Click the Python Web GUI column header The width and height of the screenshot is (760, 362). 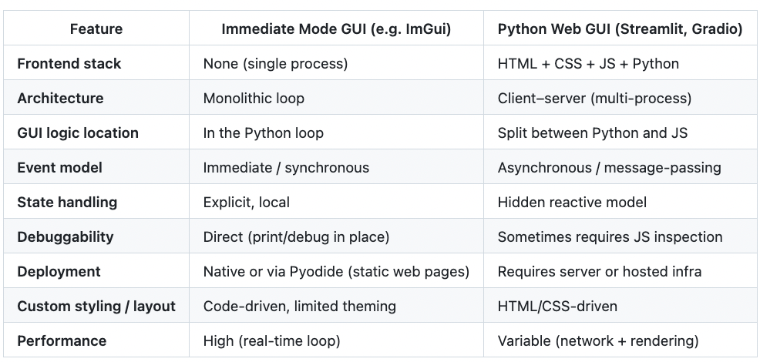[620, 29]
